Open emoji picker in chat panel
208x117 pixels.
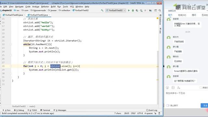point(167,87)
